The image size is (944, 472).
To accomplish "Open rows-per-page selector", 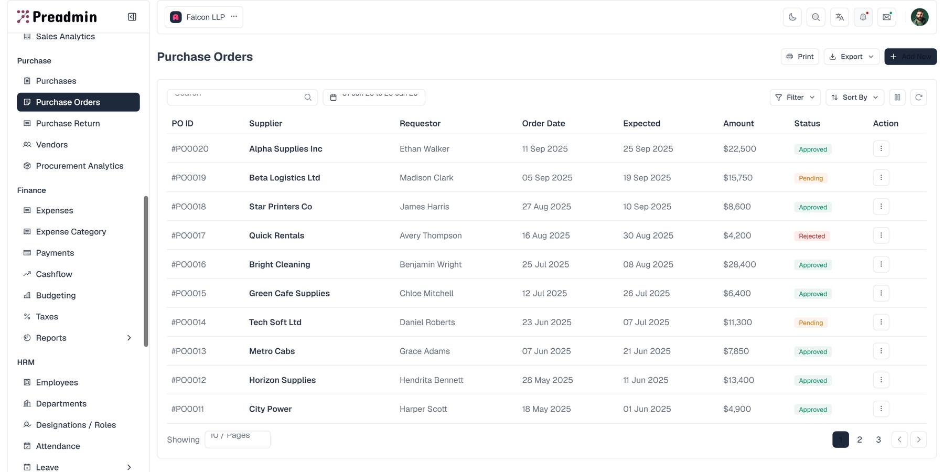I will point(238,439).
